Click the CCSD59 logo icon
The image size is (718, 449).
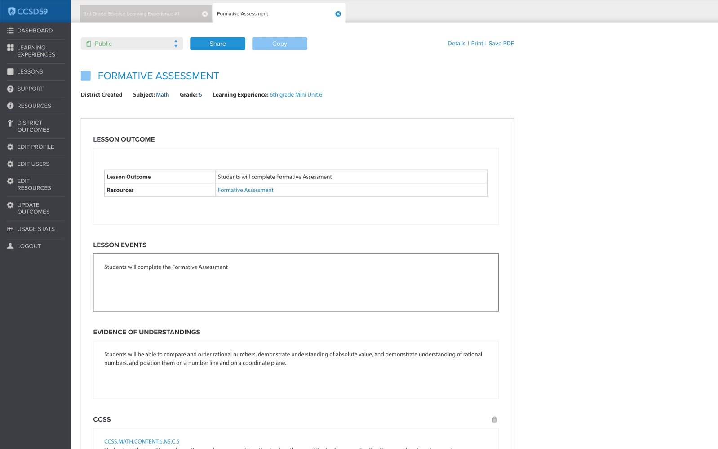pos(12,11)
